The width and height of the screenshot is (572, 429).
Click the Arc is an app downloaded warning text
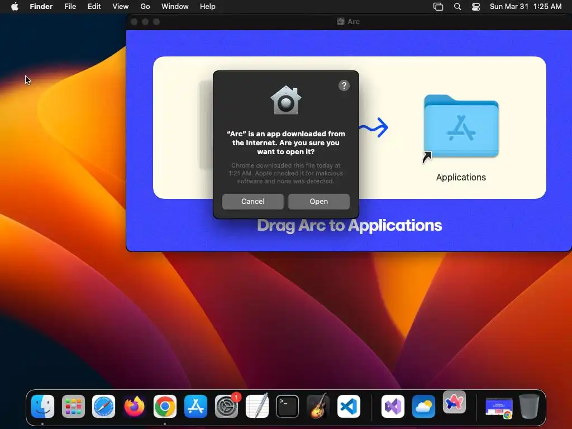click(285, 142)
